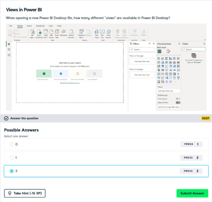The height and width of the screenshot is (202, 212).
Task: Click the SQL Server import card on canvas
Action: (61, 75)
